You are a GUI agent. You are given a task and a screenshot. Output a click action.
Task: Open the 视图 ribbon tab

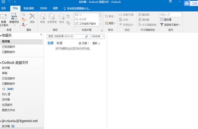tap(55, 9)
